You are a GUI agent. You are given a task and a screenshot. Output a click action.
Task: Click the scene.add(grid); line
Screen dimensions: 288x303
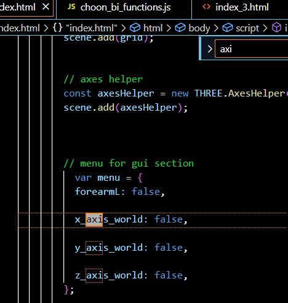pyautogui.click(x=108, y=39)
